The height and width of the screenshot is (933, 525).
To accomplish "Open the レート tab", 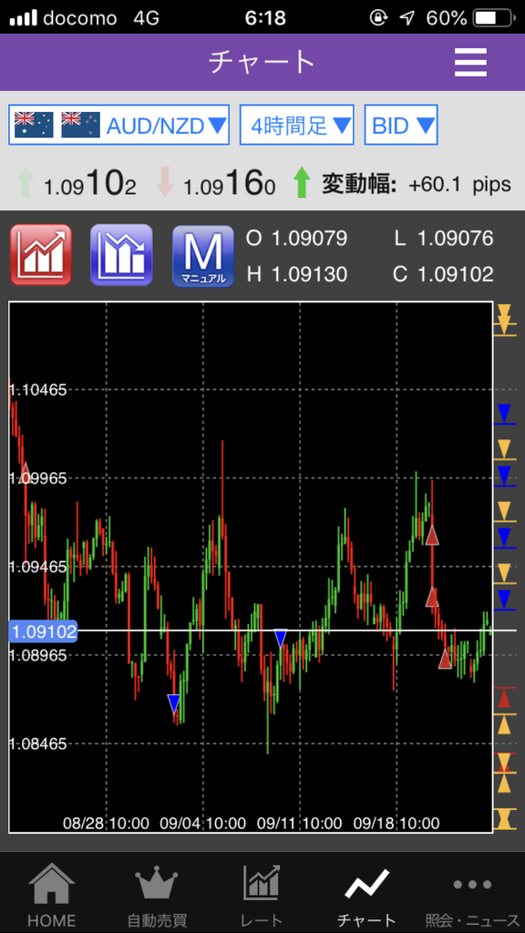I will (x=262, y=895).
